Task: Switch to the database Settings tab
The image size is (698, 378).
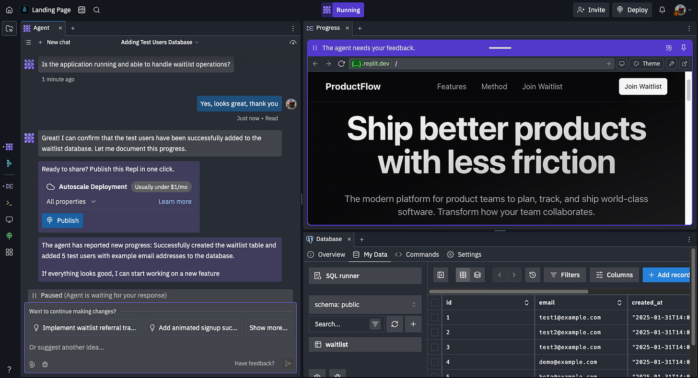Action: tap(464, 254)
